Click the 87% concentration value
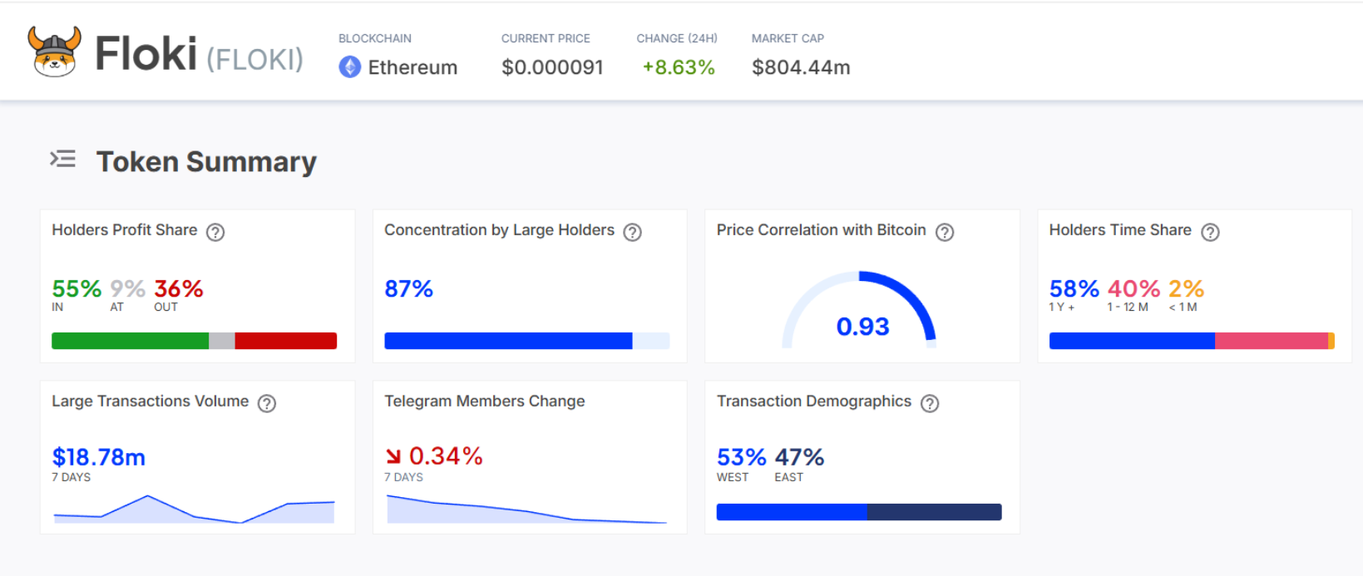The width and height of the screenshot is (1363, 576). [x=408, y=288]
